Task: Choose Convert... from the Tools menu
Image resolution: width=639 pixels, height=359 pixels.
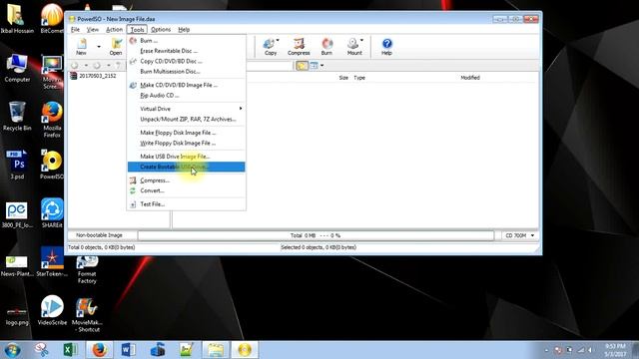Action: [187, 190]
